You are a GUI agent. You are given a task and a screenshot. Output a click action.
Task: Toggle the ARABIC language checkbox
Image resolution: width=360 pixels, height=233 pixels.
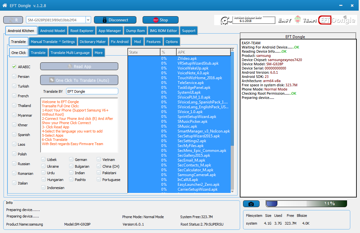(x=14, y=67)
